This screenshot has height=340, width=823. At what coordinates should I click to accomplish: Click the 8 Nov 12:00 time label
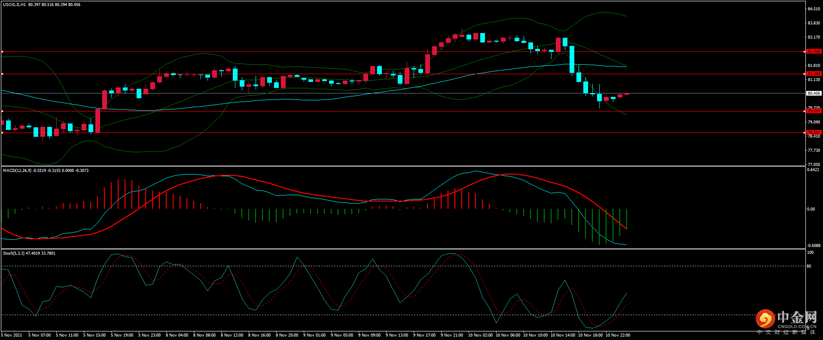point(232,335)
